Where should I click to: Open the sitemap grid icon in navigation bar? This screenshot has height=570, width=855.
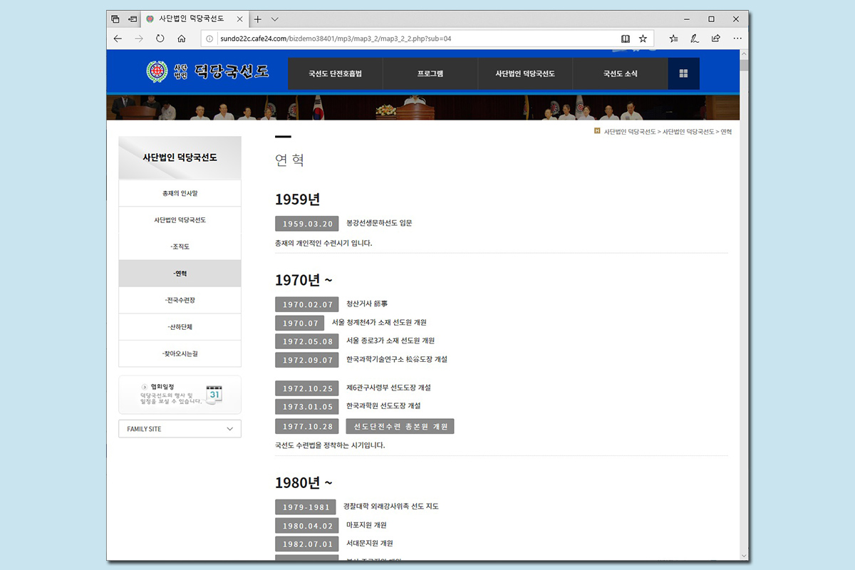[683, 73]
